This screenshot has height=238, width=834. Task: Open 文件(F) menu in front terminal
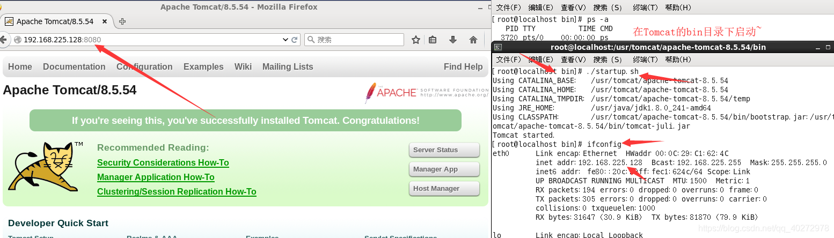[509, 59]
